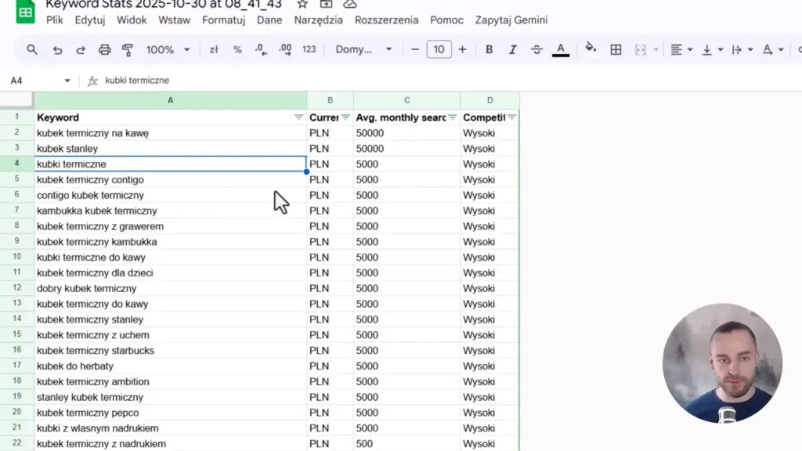Increase decimal places

285,49
